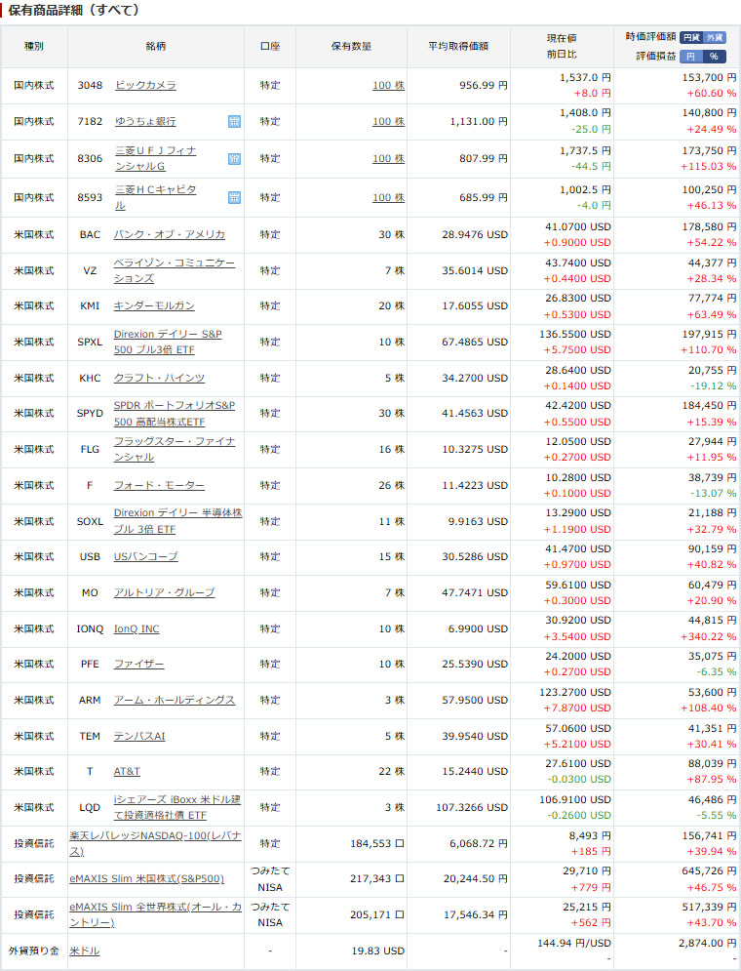Click the 100株 quantity link for ビックカメラ
This screenshot has height=971, width=741.
(388, 86)
